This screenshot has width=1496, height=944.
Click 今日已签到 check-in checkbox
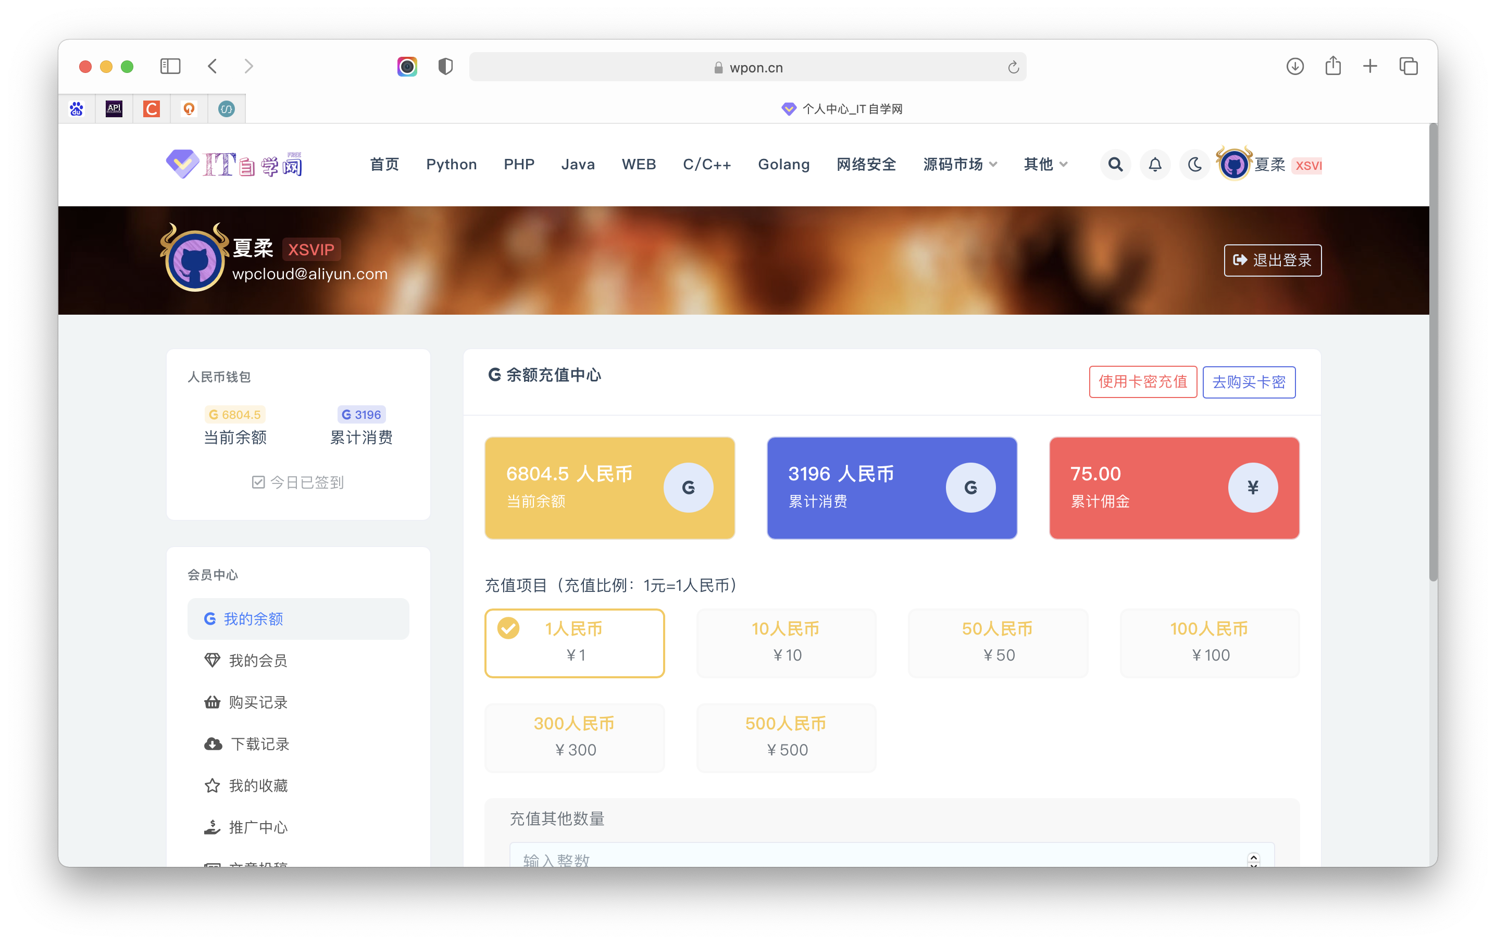click(258, 482)
